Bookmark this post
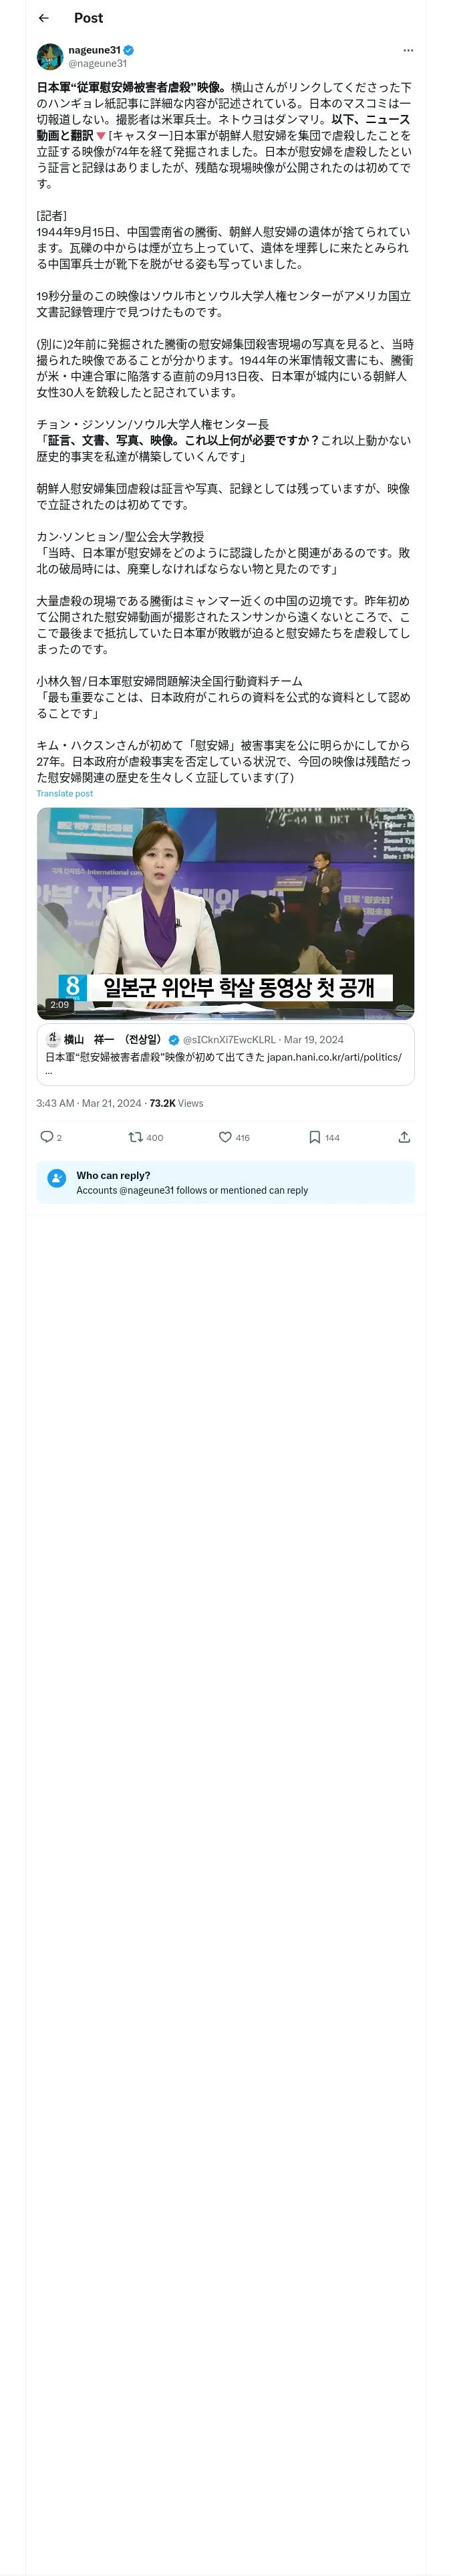 (x=314, y=1136)
